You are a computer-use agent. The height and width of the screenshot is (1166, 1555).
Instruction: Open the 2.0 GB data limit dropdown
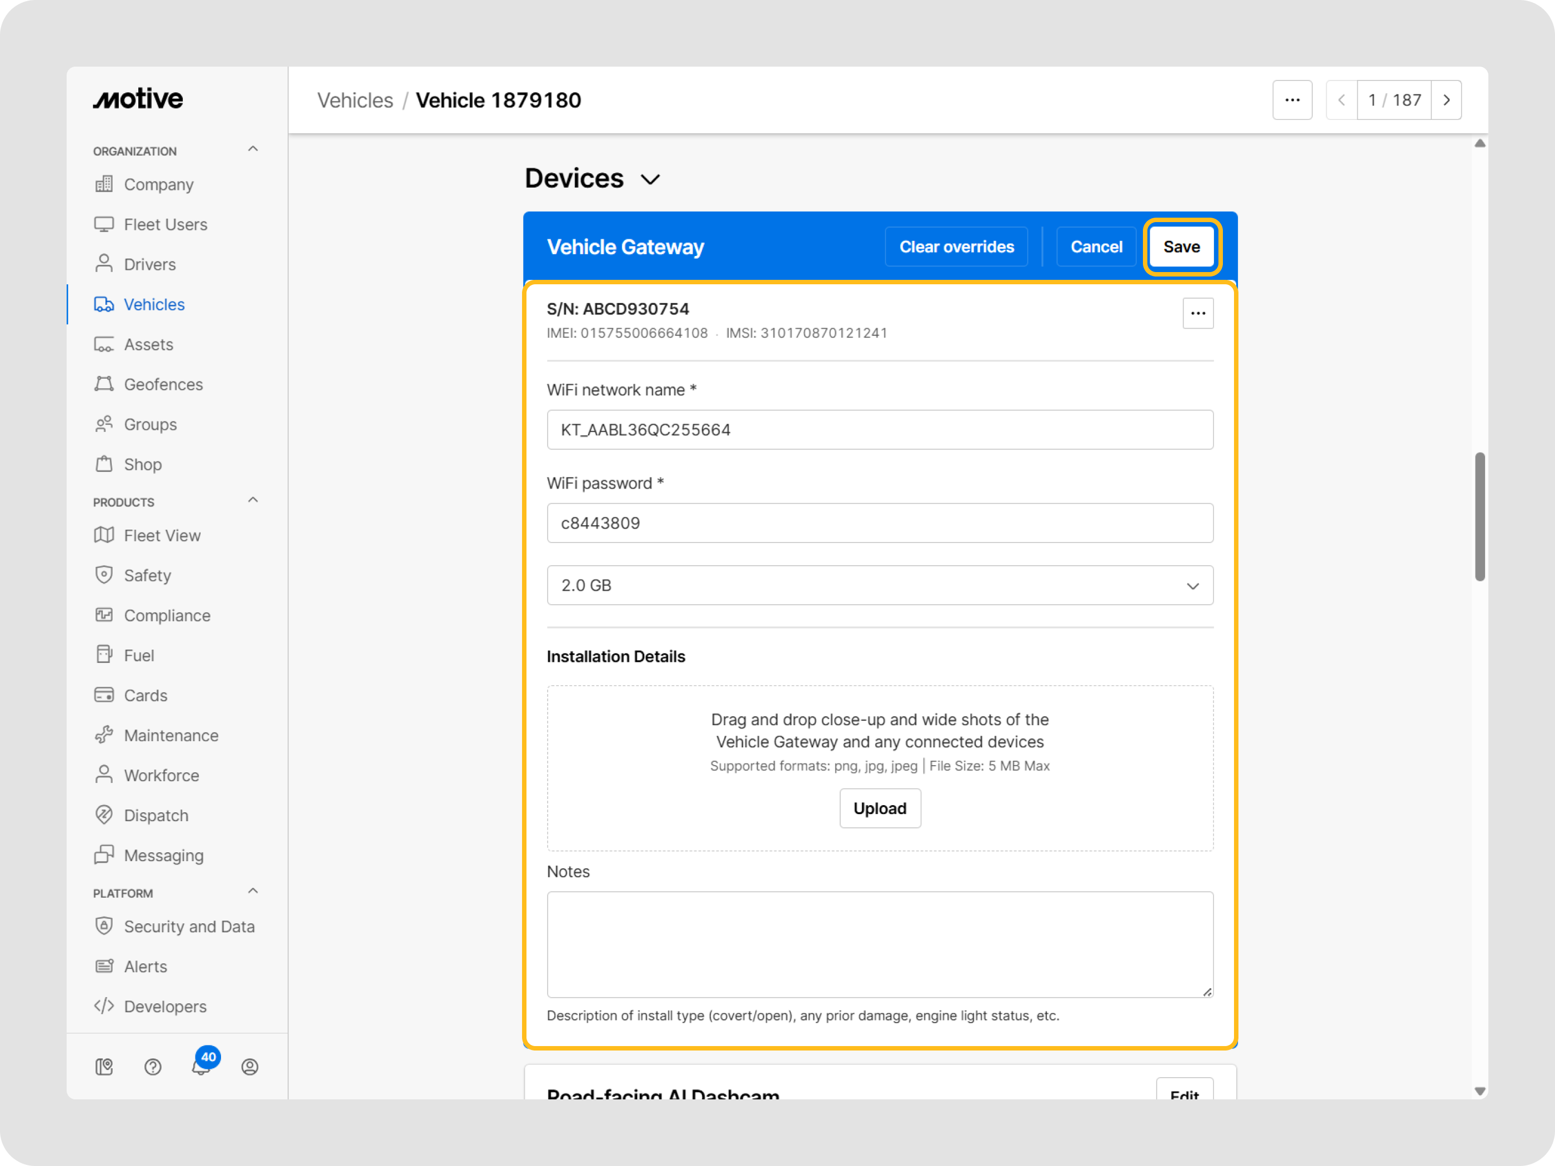[x=880, y=585]
